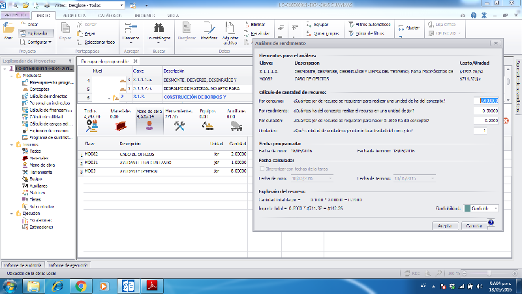Open Google Chrome from the taskbar
522x294 pixels.
[81, 286]
